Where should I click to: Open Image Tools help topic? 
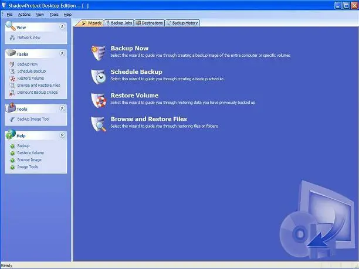28,167
